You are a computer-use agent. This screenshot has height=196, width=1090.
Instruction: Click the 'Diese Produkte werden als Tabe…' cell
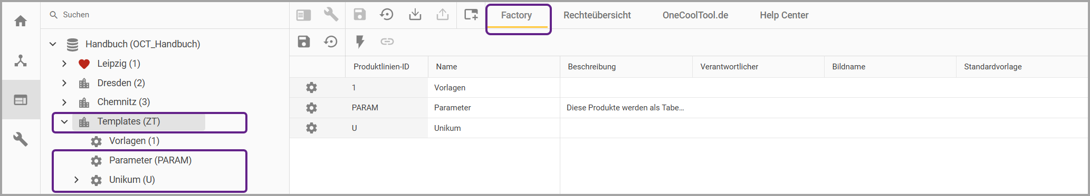pos(626,108)
